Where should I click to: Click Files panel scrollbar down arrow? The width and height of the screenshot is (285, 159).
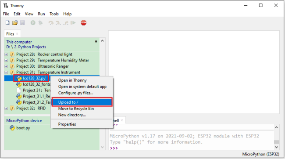[102, 147]
